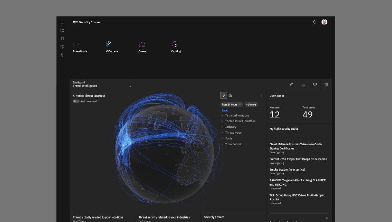Click the Total cases count 49
The width and height of the screenshot is (392, 222).
pos(308,115)
